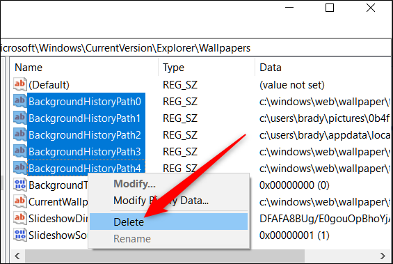Screen dimensions: 393x264
Task: Click the '(value not set)' data cell
Action: point(292,85)
